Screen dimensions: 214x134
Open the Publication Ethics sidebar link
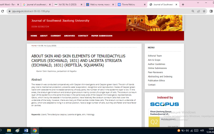pos(156,81)
